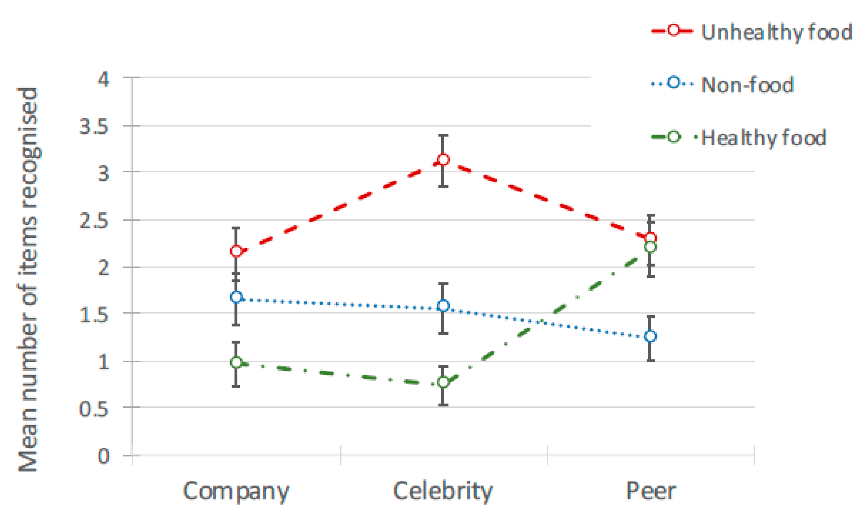Image resolution: width=866 pixels, height=521 pixels.
Task: Click the "Unhealthy food" legend text
Action: [777, 32]
